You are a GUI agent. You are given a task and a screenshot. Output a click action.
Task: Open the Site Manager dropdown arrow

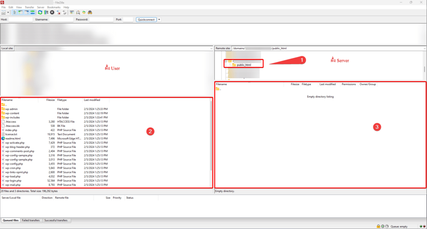point(8,12)
